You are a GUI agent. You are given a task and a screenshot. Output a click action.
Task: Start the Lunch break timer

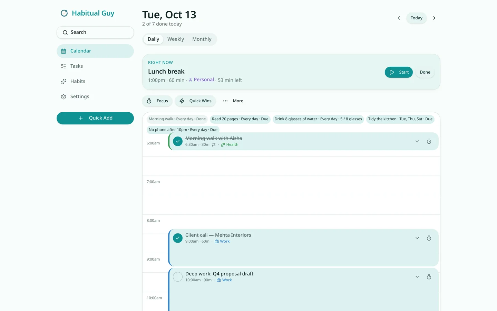pos(399,72)
